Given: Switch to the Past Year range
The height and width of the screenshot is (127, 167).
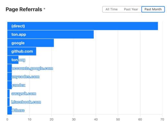Looking at the screenshot, I should pos(131,9).
